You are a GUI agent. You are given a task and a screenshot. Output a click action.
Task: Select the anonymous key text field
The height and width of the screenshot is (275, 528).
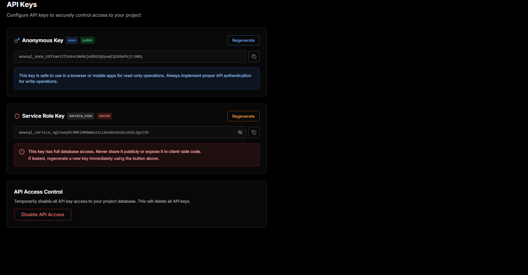tap(130, 56)
